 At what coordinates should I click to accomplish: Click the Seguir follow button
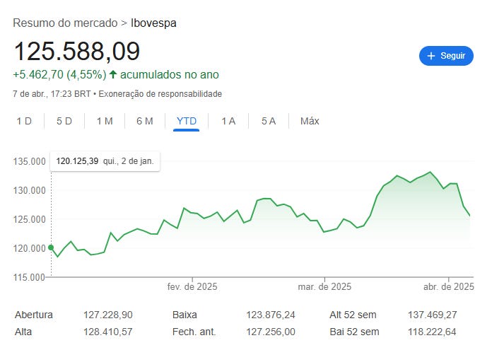point(446,56)
